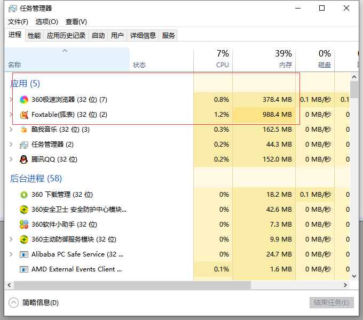Image resolution: width=363 pixels, height=320 pixels.
Task: Click the 任务管理器 process row icon
Action: [x=24, y=145]
